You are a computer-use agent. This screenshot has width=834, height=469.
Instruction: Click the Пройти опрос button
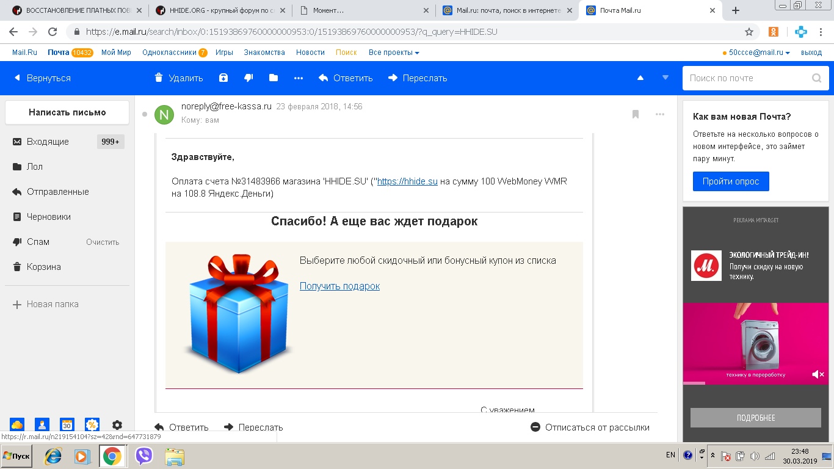pos(731,181)
